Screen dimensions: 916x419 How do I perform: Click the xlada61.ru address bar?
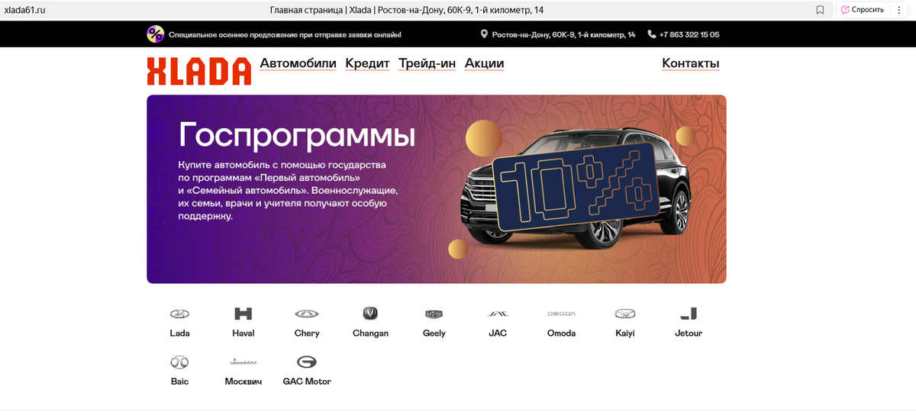tap(25, 10)
